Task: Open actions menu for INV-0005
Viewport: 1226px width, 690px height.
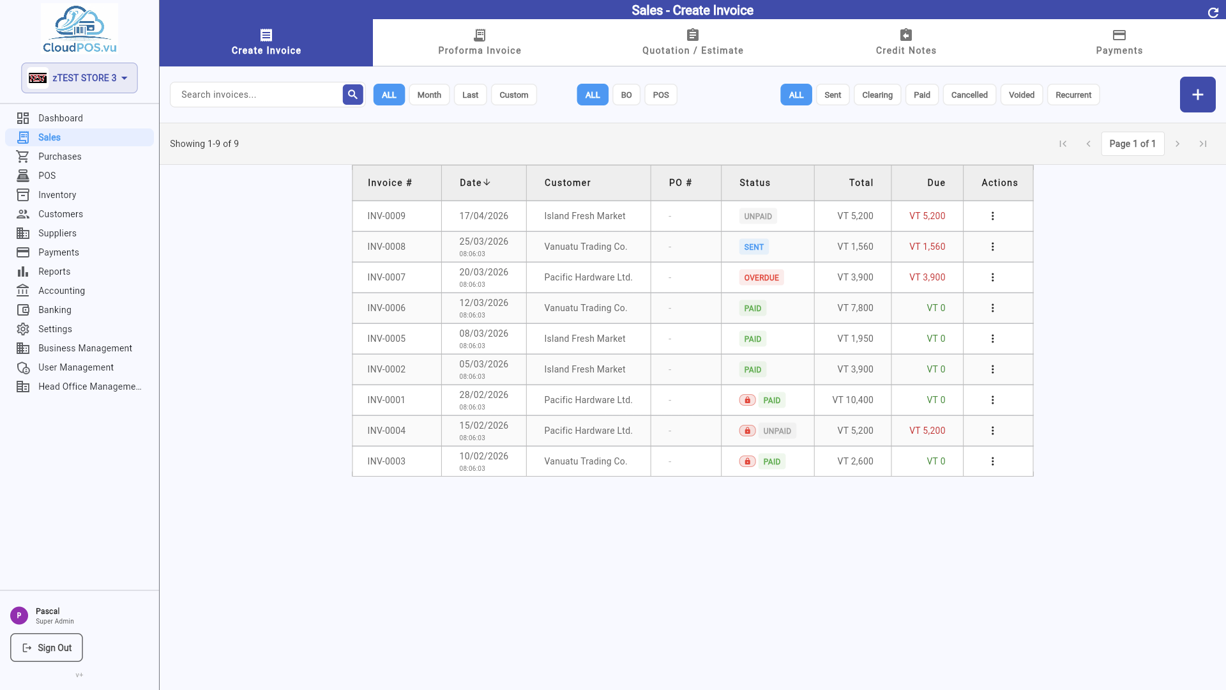Action: 993,339
